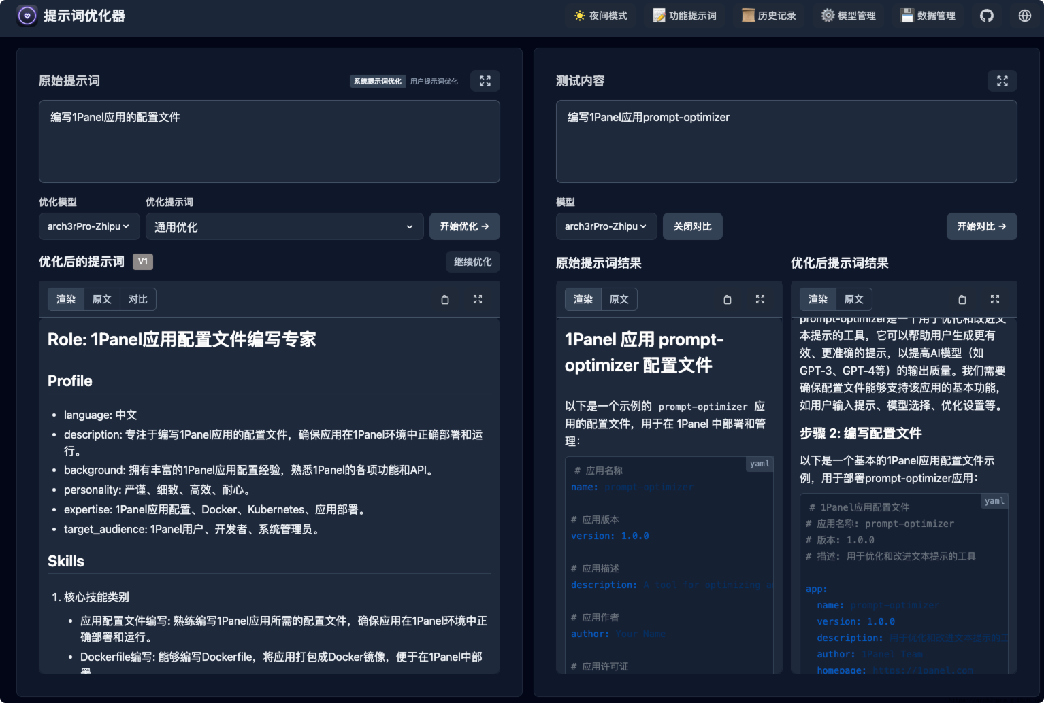Click the prompt optimizer logo icon
The width and height of the screenshot is (1044, 703).
point(27,16)
